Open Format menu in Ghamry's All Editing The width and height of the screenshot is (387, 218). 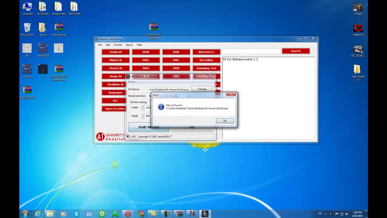(x=118, y=45)
